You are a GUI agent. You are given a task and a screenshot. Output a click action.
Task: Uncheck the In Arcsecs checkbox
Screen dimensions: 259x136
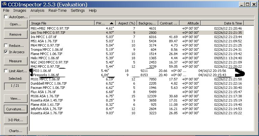coord(6,52)
